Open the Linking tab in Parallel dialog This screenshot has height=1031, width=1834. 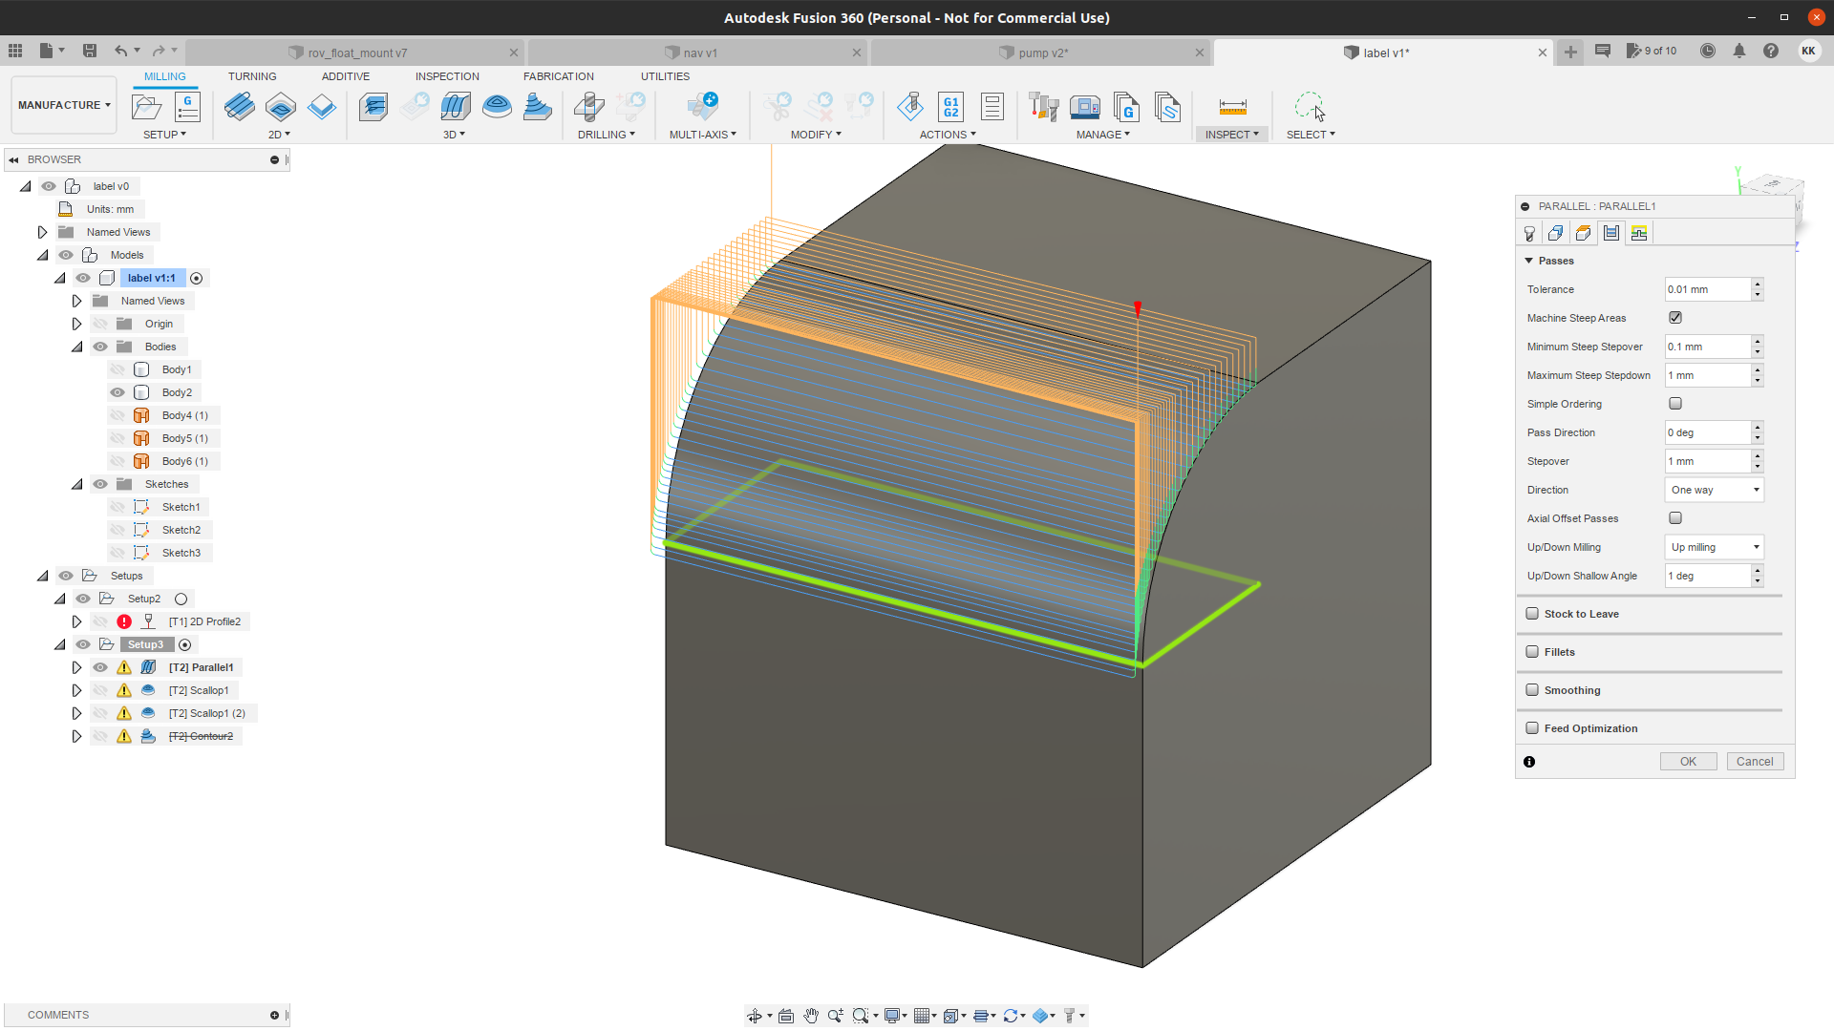(1639, 233)
